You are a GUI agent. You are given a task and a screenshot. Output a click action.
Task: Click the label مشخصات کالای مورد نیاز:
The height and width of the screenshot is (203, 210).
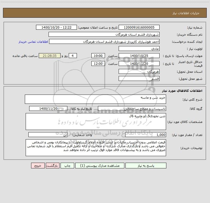tap(185, 122)
